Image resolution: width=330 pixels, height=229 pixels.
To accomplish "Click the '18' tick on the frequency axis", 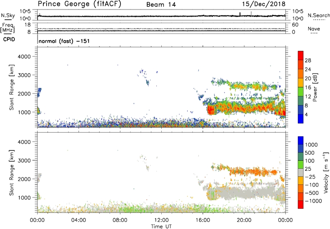I will [x=27, y=25].
